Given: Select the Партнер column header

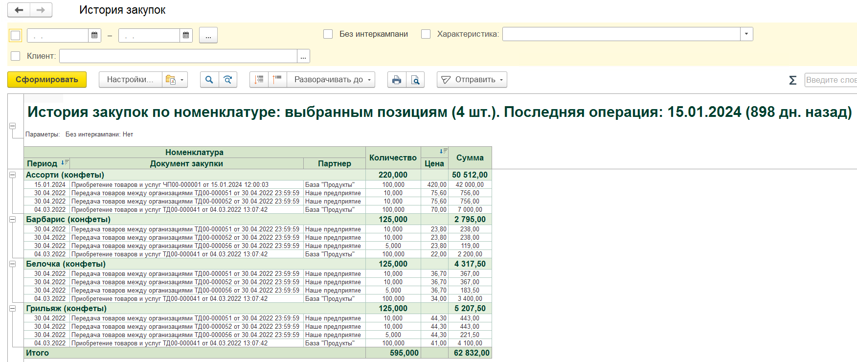Looking at the screenshot, I should [x=335, y=163].
